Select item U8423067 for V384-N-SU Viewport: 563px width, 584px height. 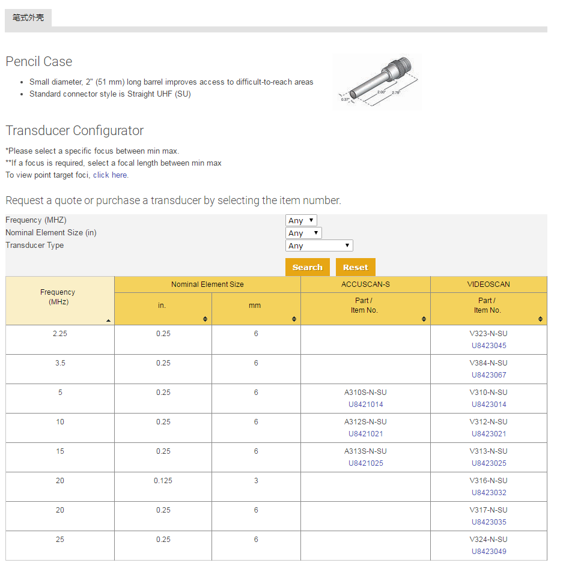click(x=488, y=375)
